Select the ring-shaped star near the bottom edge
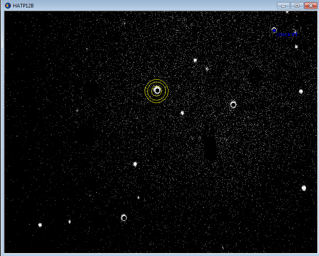 [124, 218]
